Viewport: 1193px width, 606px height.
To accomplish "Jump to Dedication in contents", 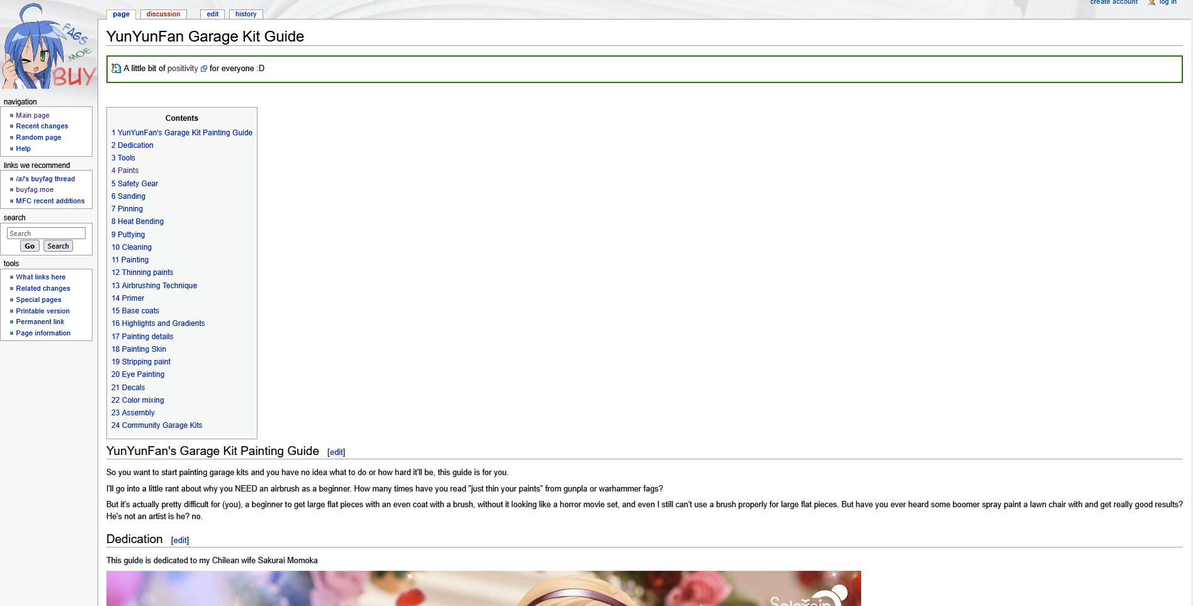I will click(132, 145).
